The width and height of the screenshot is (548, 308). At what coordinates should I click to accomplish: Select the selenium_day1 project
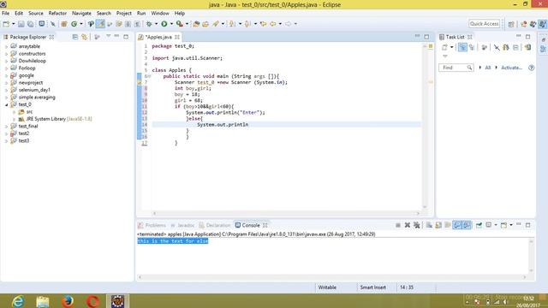(x=34, y=90)
